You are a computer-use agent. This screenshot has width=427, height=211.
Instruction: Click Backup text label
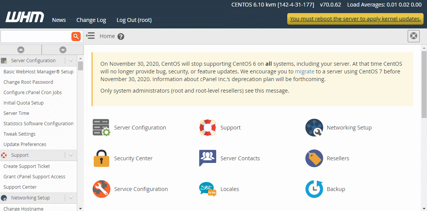click(336, 189)
